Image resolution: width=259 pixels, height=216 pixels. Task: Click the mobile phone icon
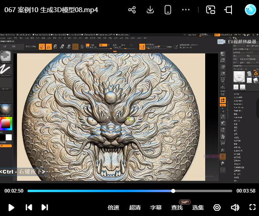(x=168, y=10)
